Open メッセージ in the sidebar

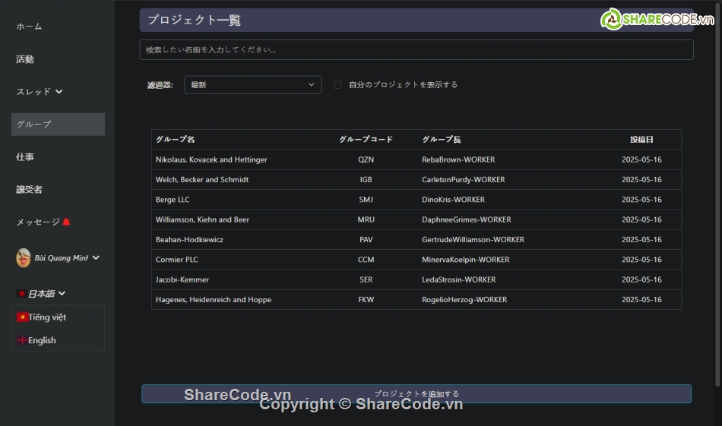point(38,222)
